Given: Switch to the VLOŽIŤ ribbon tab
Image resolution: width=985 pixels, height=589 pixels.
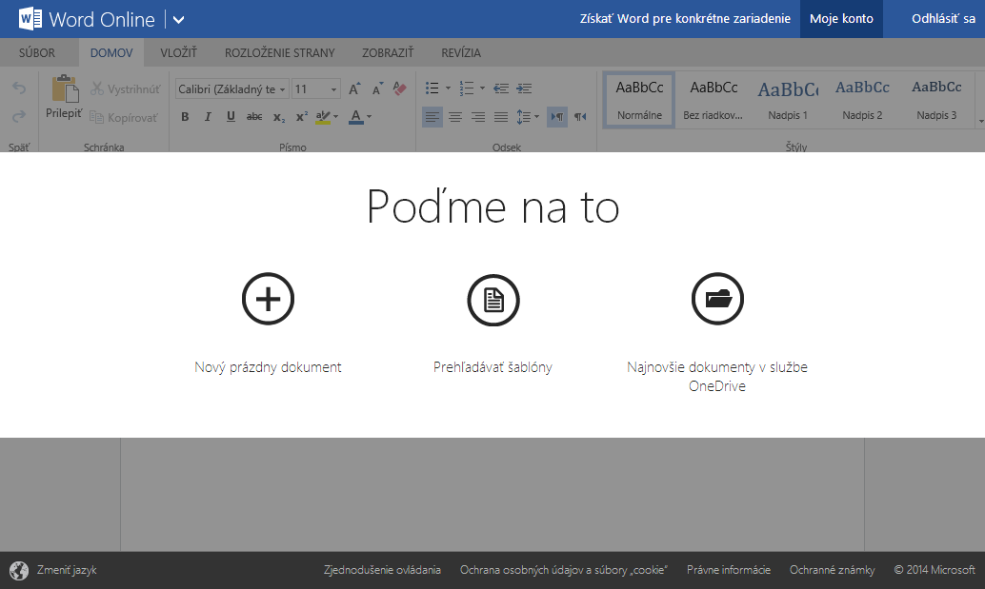Looking at the screenshot, I should pos(177,53).
